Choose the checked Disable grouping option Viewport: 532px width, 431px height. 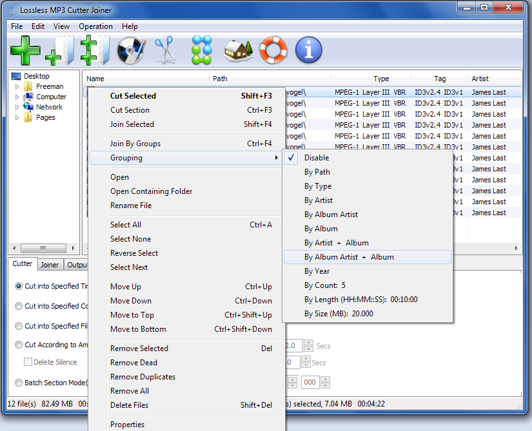pos(368,158)
